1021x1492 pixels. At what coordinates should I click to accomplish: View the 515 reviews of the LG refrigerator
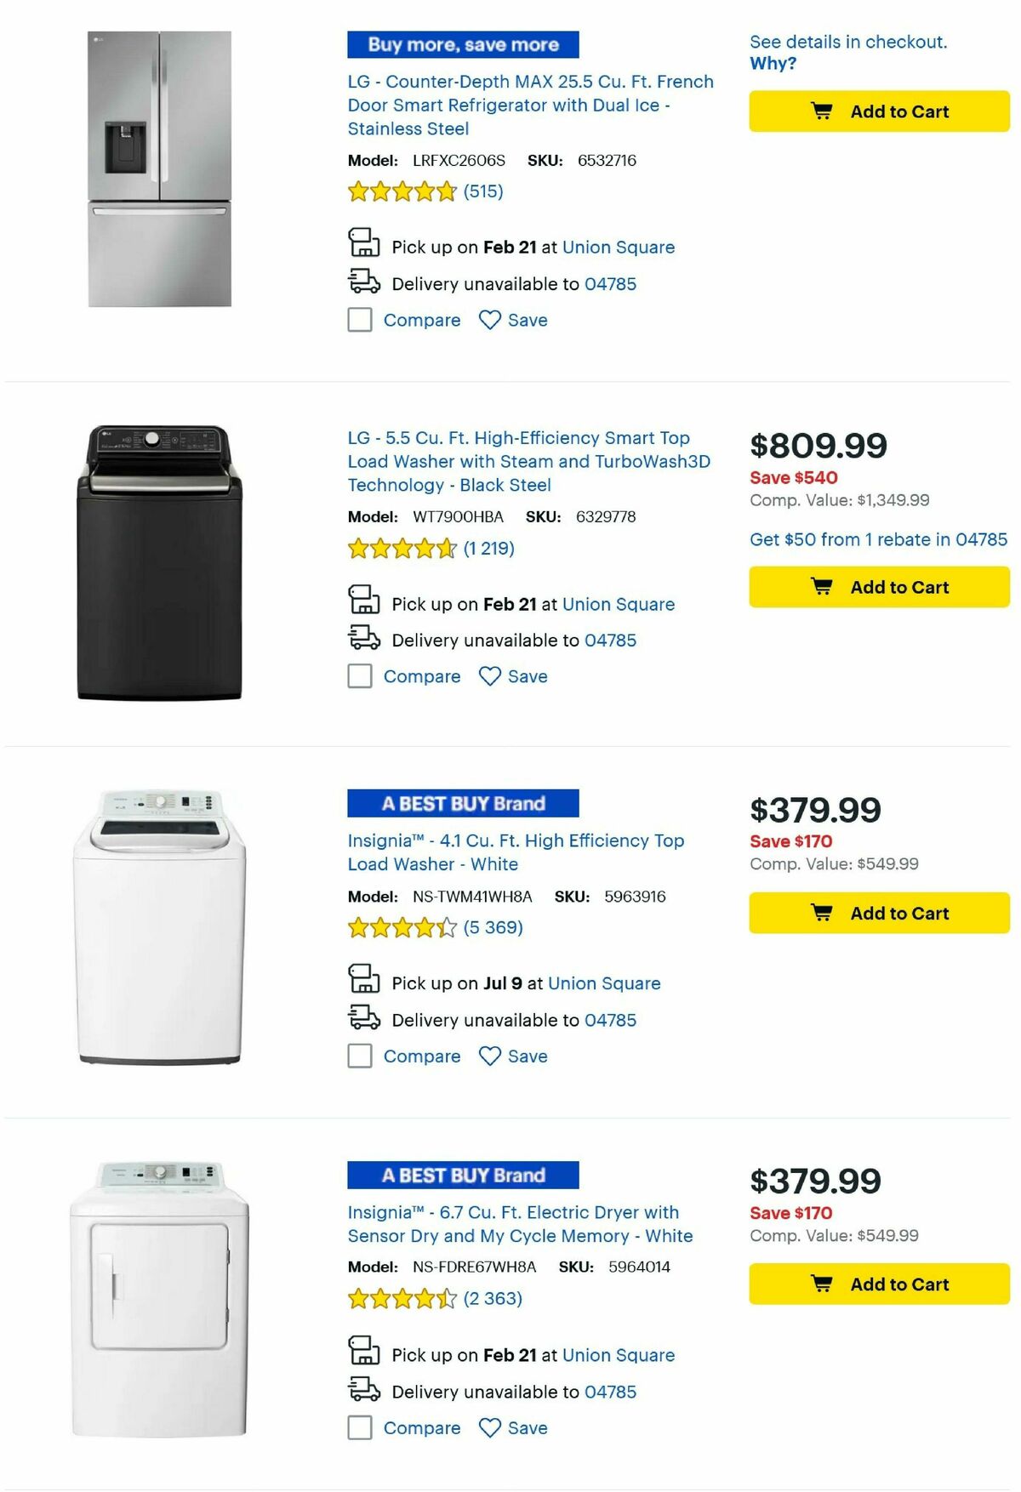[483, 192]
